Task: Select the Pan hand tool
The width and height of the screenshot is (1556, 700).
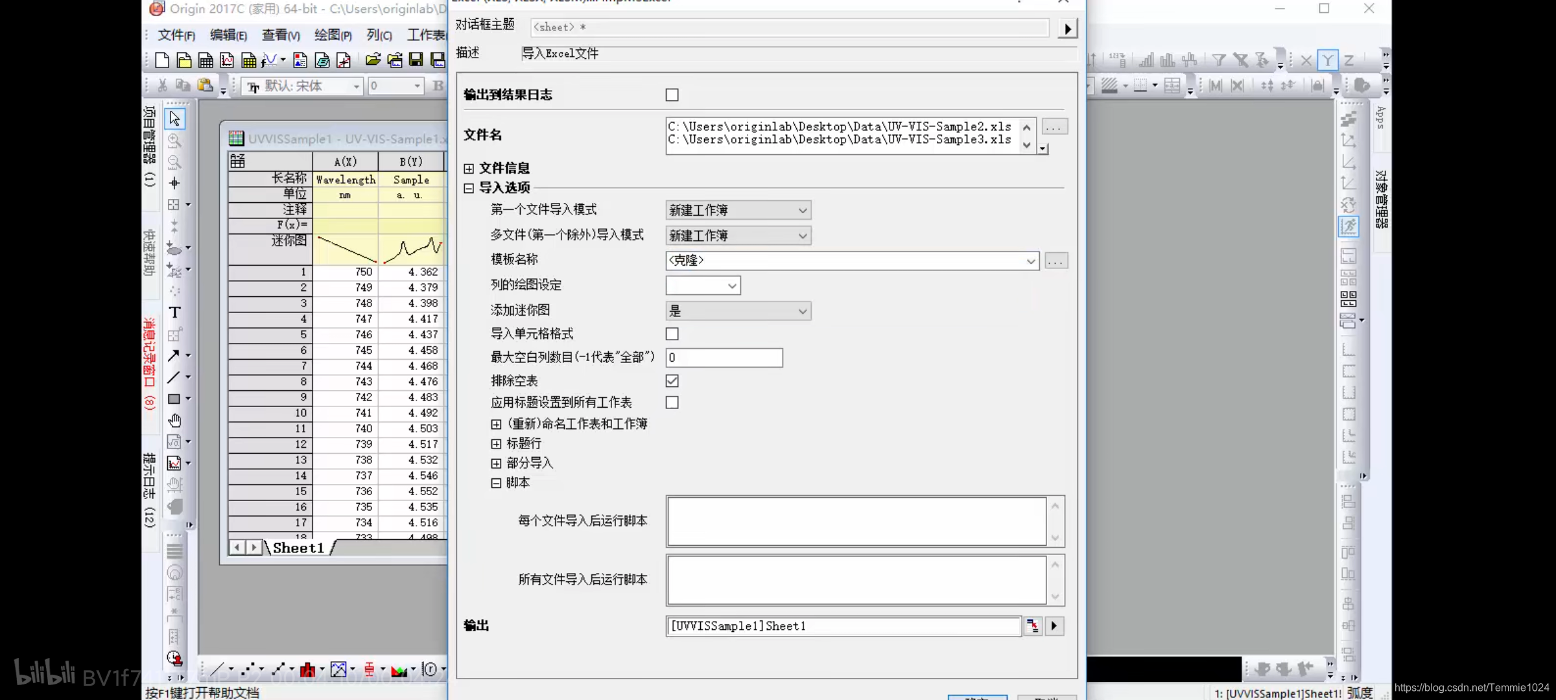Action: (174, 421)
